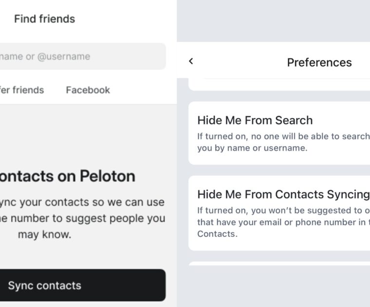This screenshot has height=307, width=370.
Task: Click the gray area at the bottom of Preferences
Action: [273, 288]
